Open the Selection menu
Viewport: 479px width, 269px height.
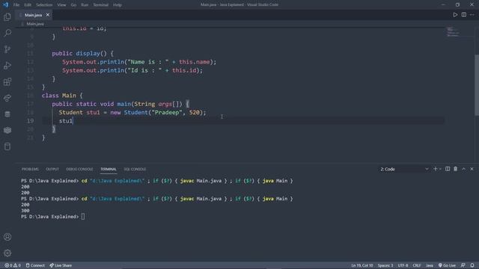(x=44, y=5)
